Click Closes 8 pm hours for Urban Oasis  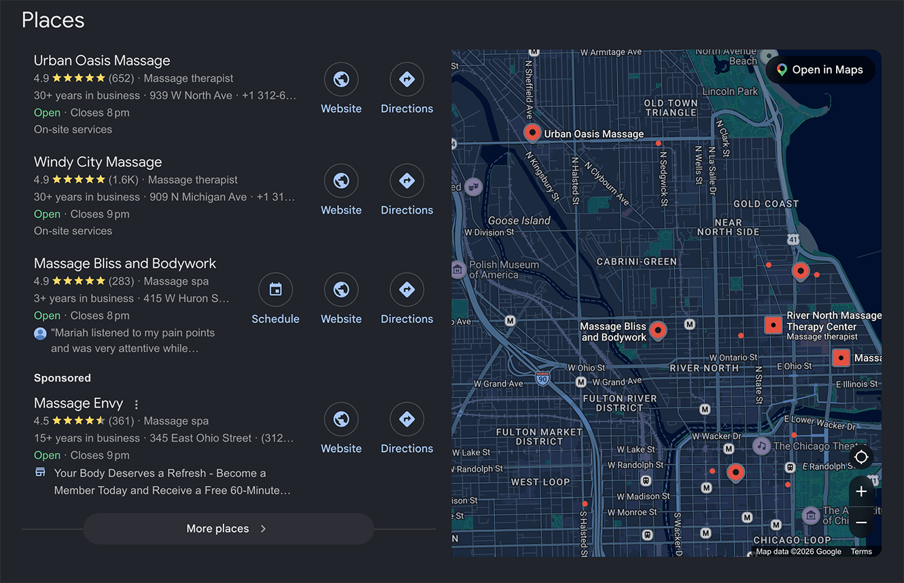click(100, 113)
